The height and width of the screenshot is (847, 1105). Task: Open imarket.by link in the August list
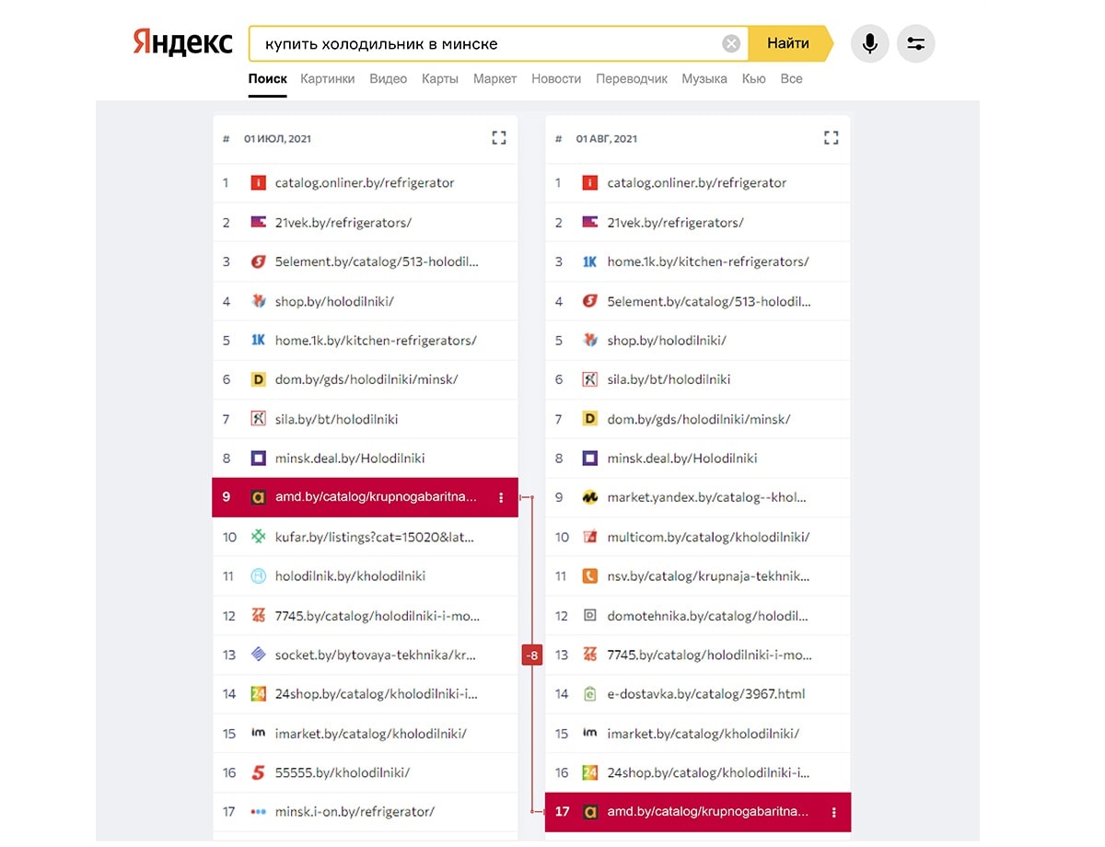point(703,734)
